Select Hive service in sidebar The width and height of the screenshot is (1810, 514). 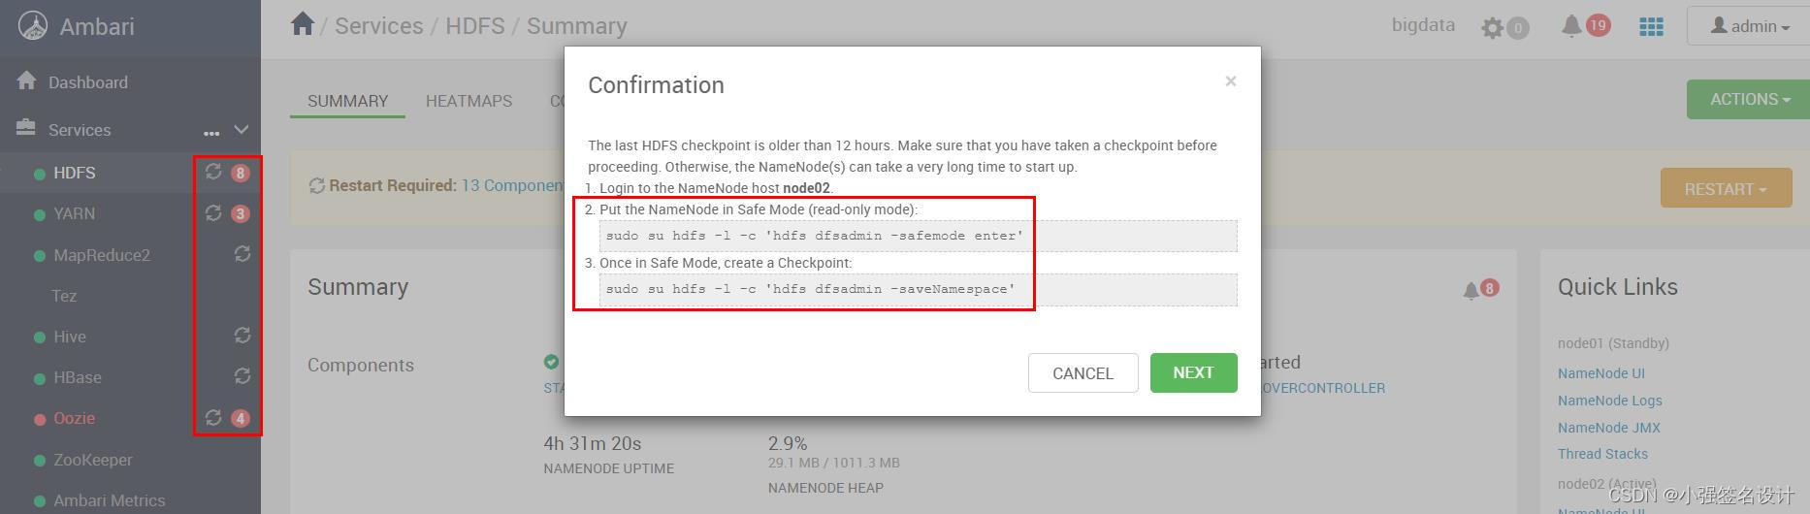point(70,337)
